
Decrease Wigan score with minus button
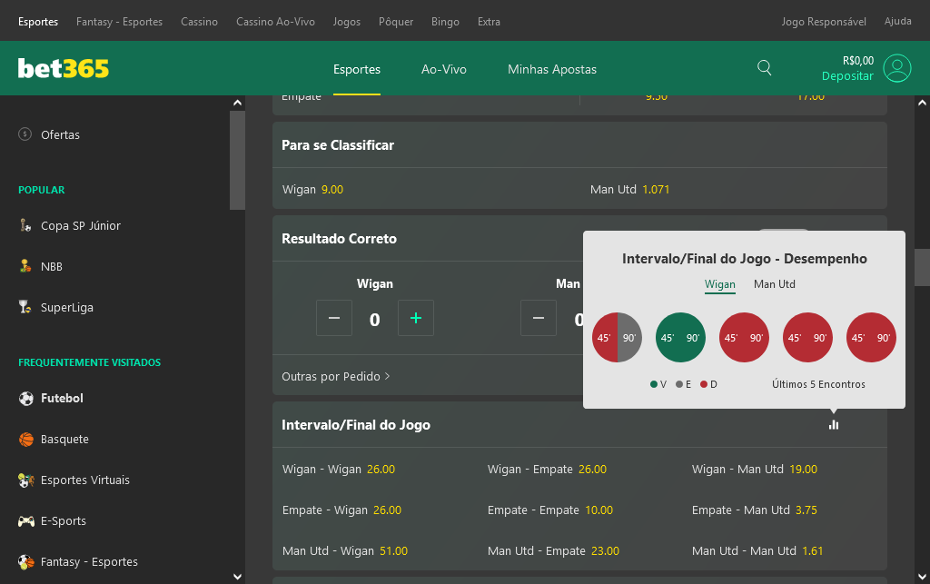pos(334,318)
